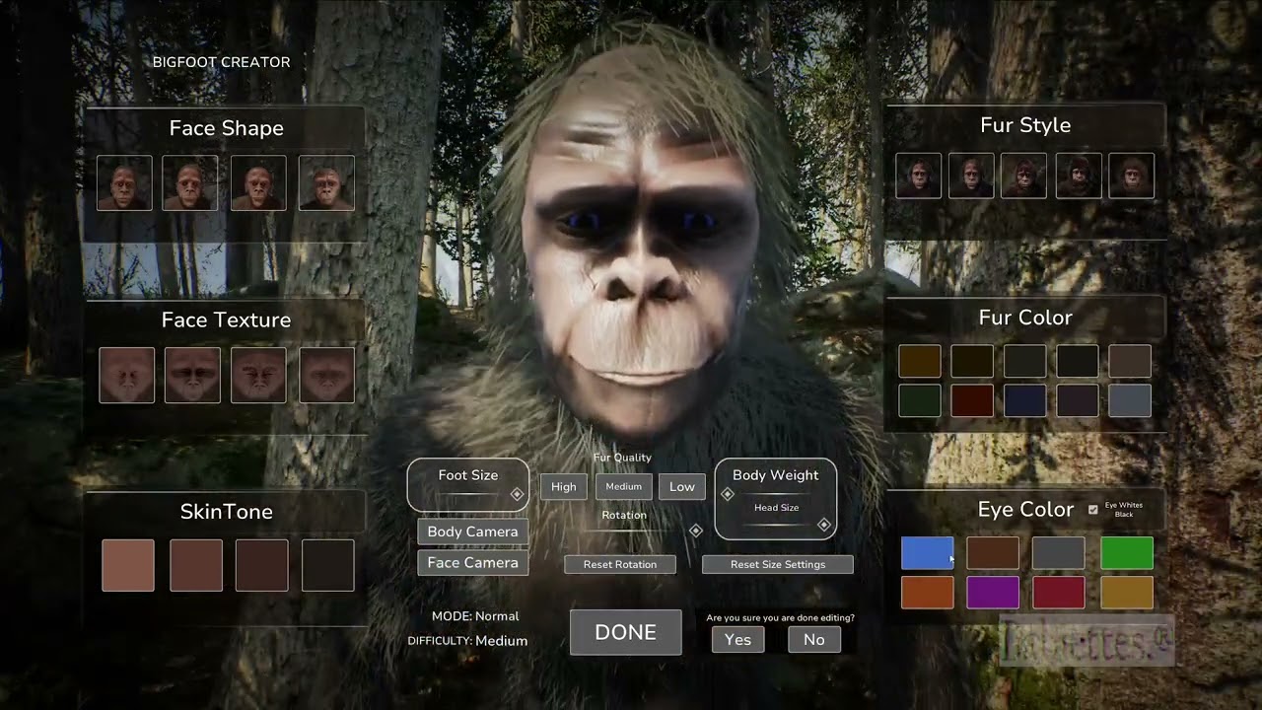Pick the second Fur Style thumbnail

tap(971, 176)
